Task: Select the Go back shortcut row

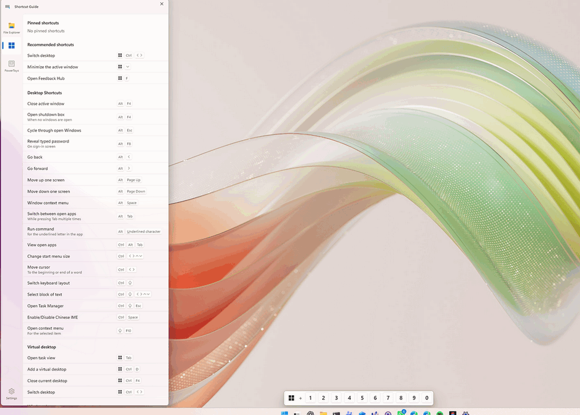Action: (95, 157)
